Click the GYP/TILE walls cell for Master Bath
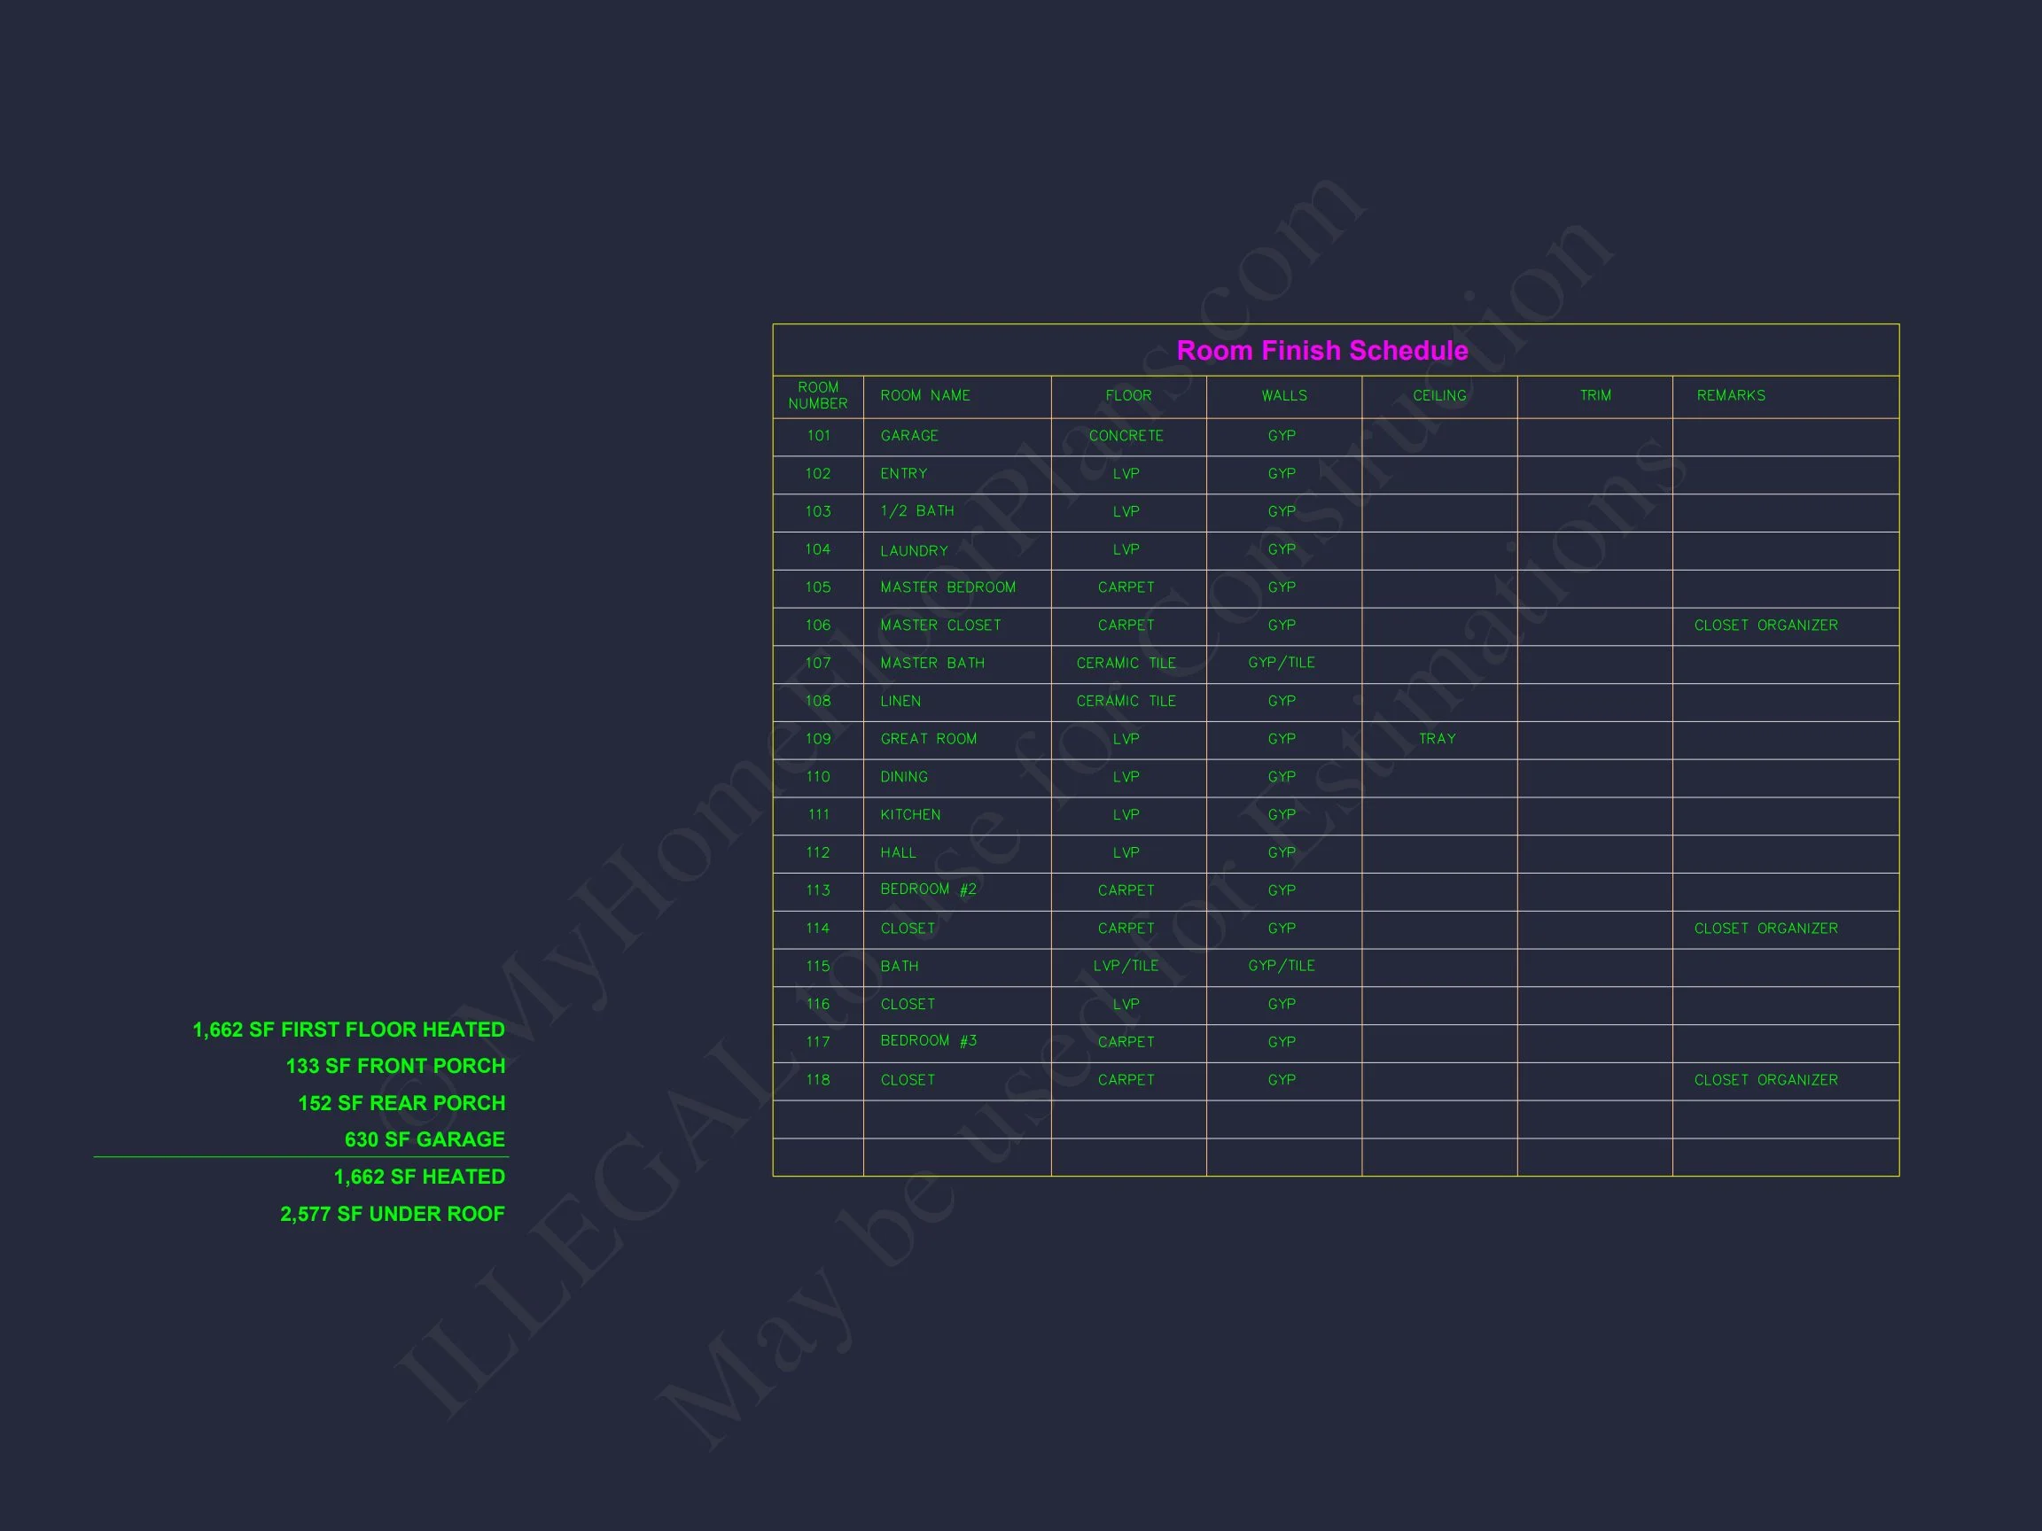Image resolution: width=2042 pixels, height=1531 pixels. coord(1282,663)
